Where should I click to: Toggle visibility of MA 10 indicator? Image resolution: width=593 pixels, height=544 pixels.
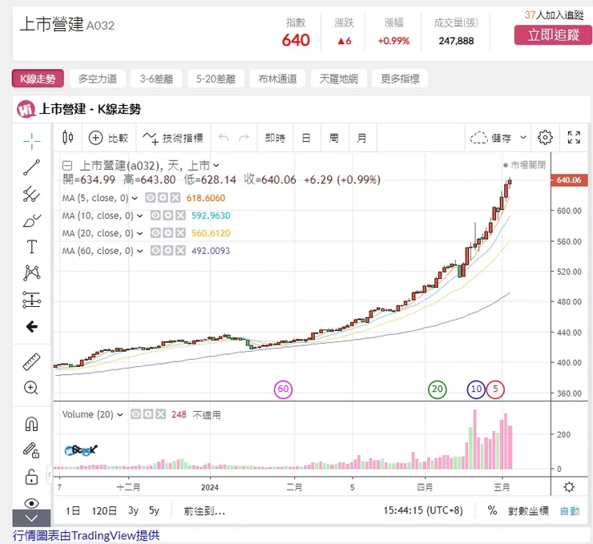pyautogui.click(x=155, y=216)
